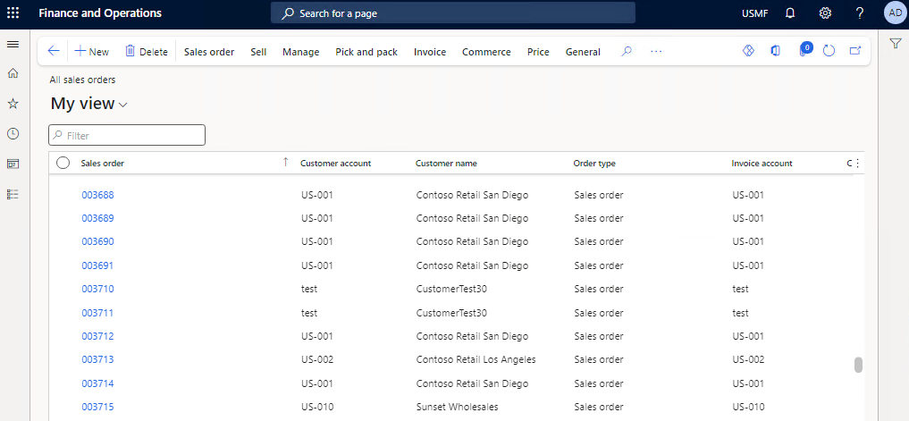Click the Invoice account column header
The height and width of the screenshot is (421, 909).
click(762, 163)
